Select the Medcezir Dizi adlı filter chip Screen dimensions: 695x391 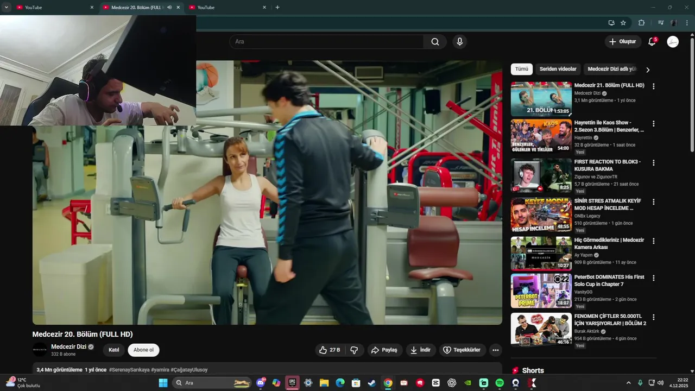tap(611, 69)
